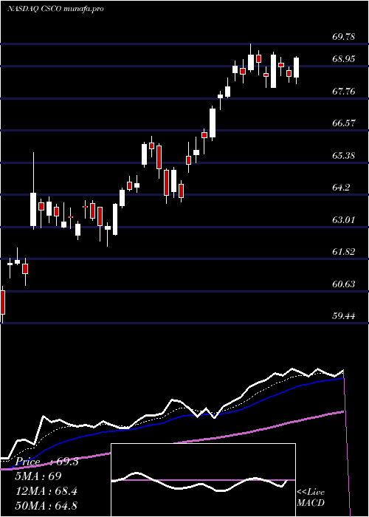Screen dimensions: 369x517
Task: Click inside the MACD inset chart
Action: click(x=203, y=480)
